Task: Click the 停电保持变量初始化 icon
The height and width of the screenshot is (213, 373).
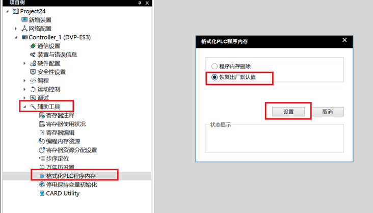Action: [x=42, y=184]
